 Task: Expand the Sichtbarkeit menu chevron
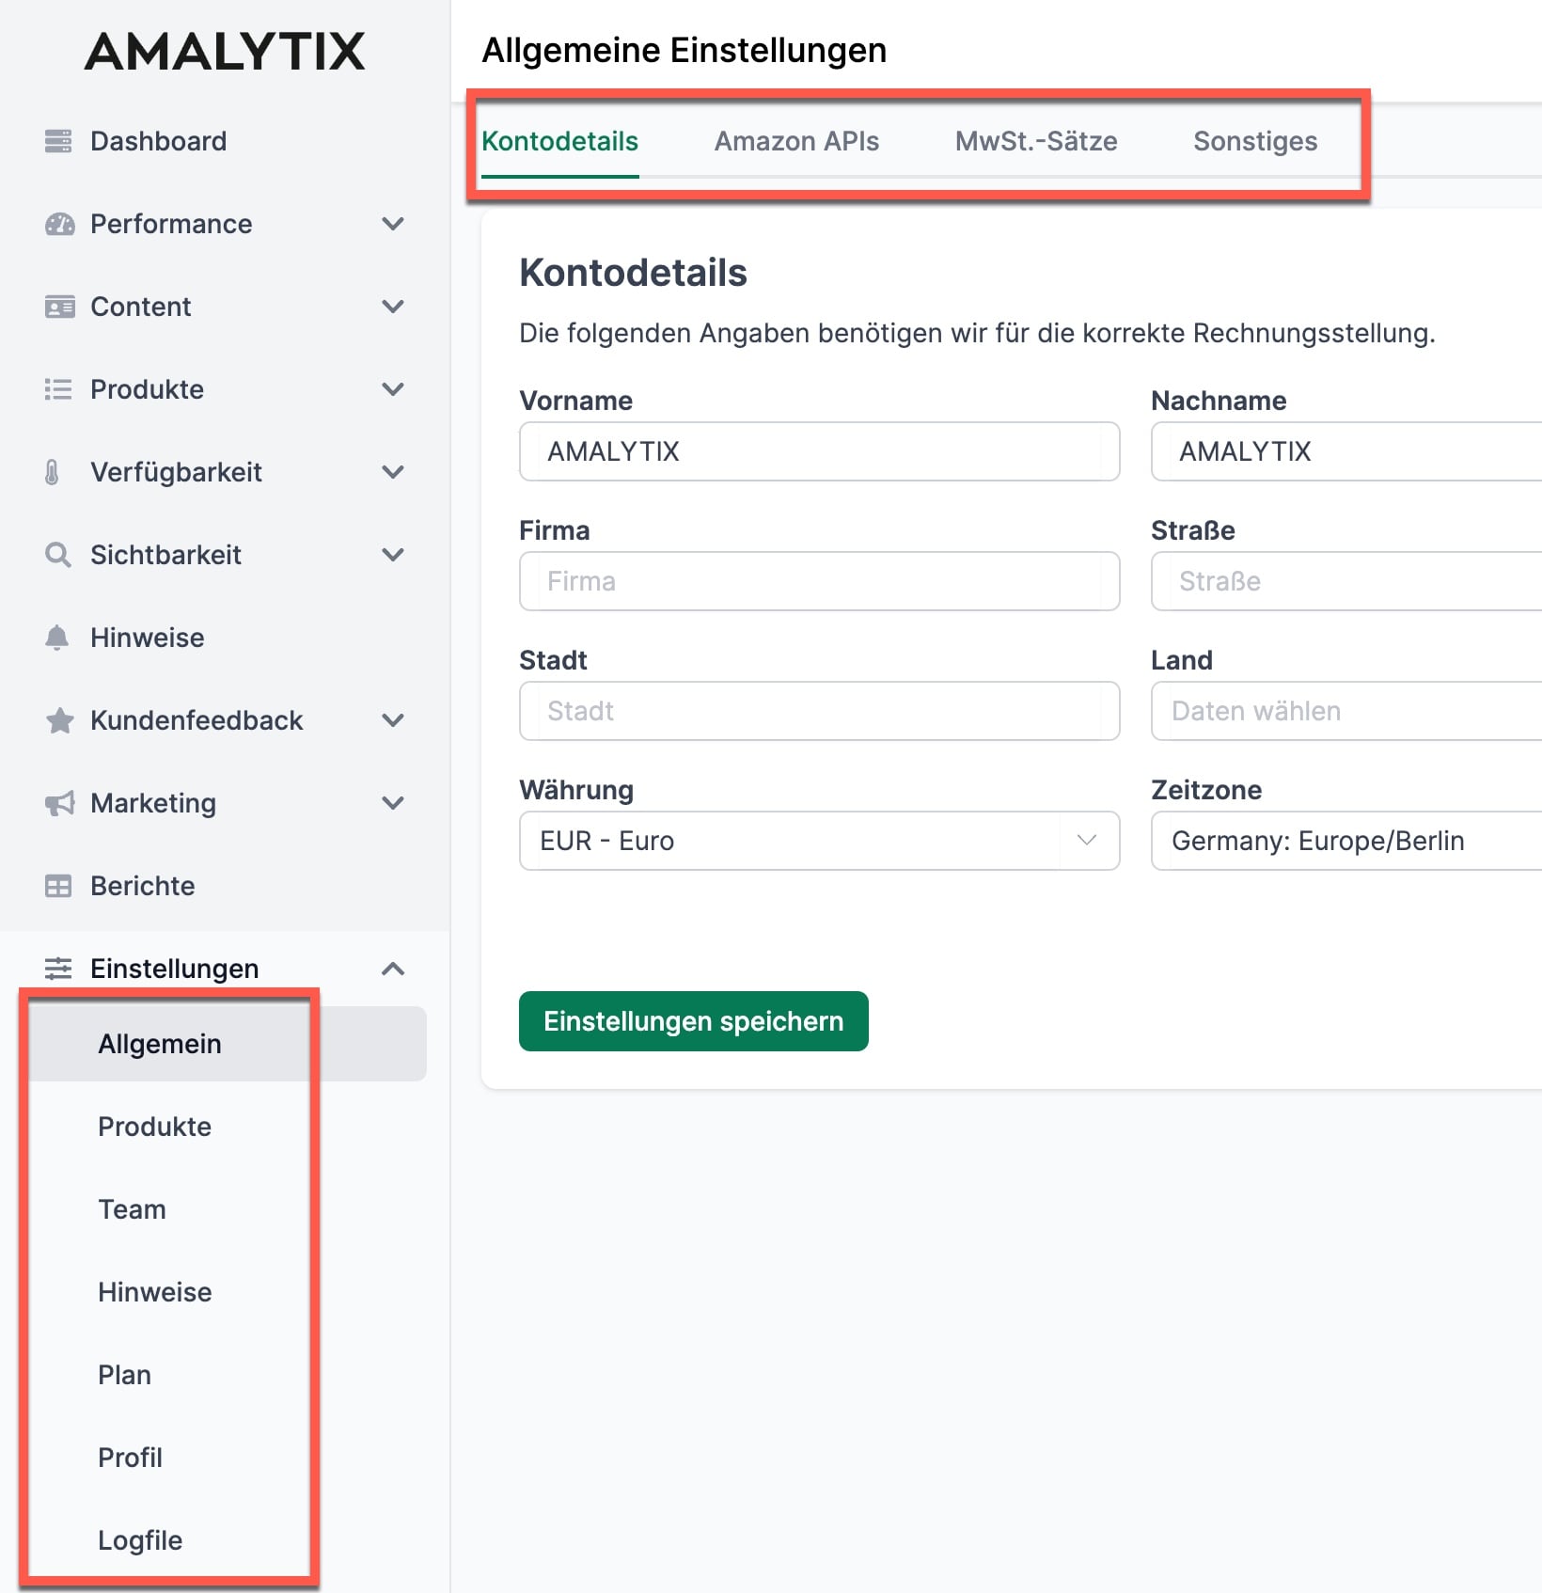point(393,555)
